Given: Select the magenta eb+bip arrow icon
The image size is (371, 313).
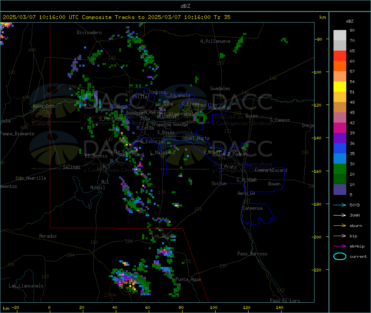Looking at the screenshot, I should coord(340,246).
